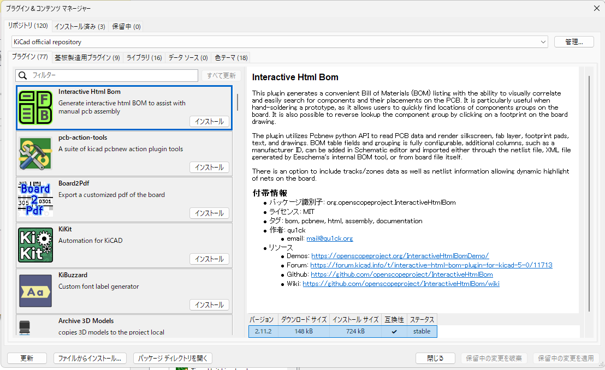Switch to the 保留中 (0) tab

coord(126,26)
